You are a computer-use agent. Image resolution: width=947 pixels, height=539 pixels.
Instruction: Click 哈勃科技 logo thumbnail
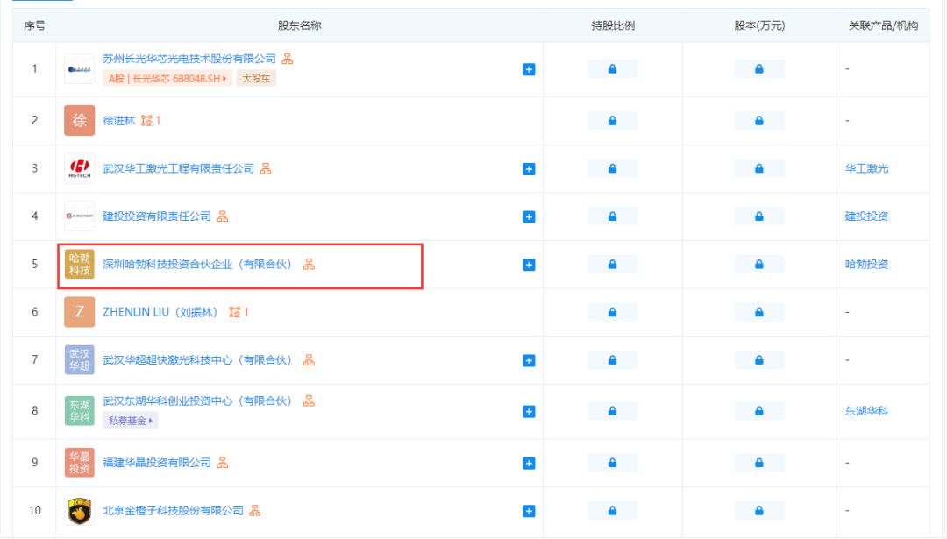coord(80,265)
